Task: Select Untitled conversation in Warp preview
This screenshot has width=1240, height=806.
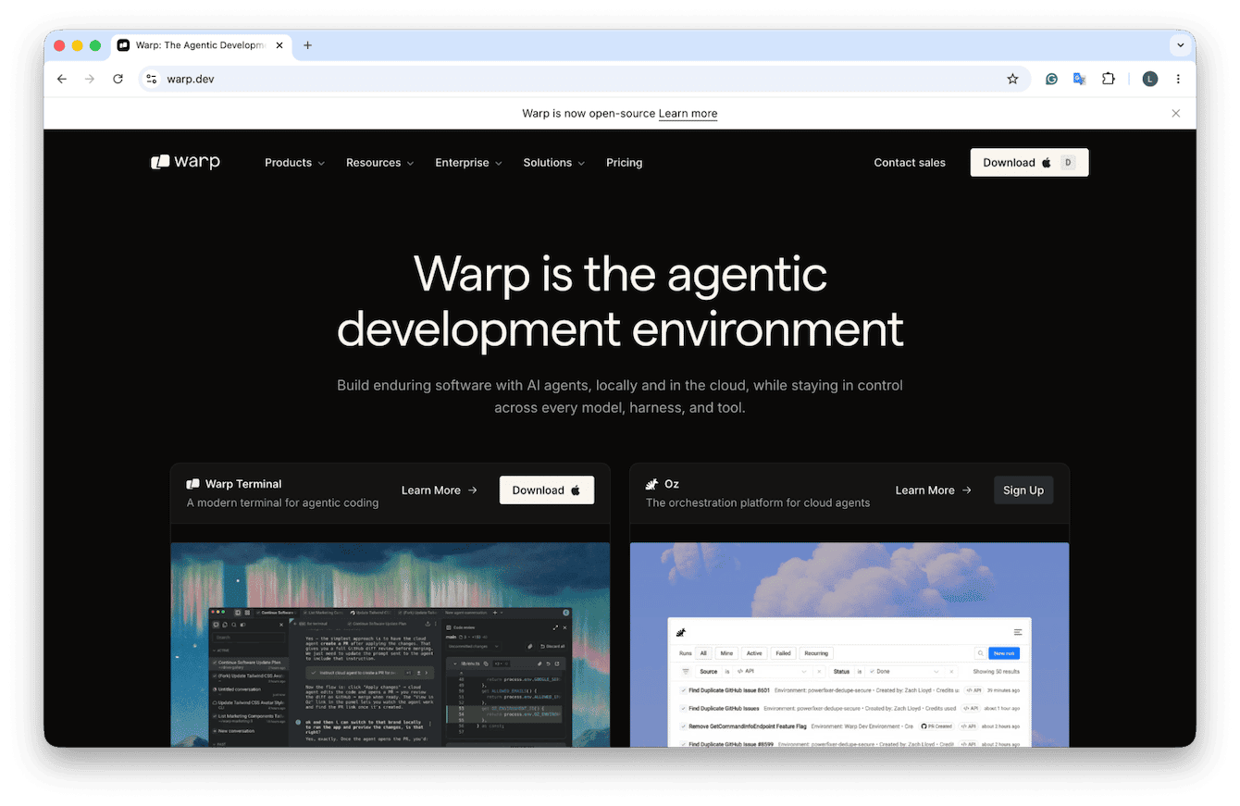Action: click(x=248, y=691)
